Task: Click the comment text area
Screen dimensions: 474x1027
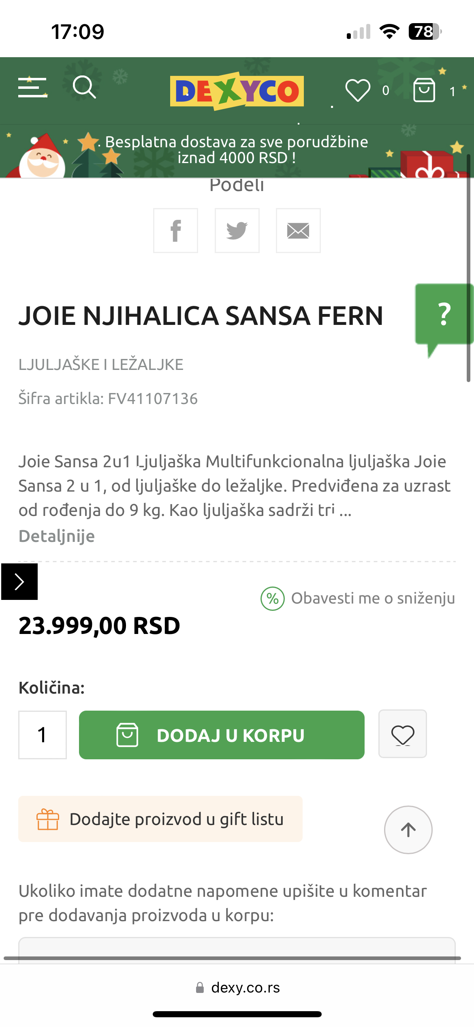Action: coord(237,948)
